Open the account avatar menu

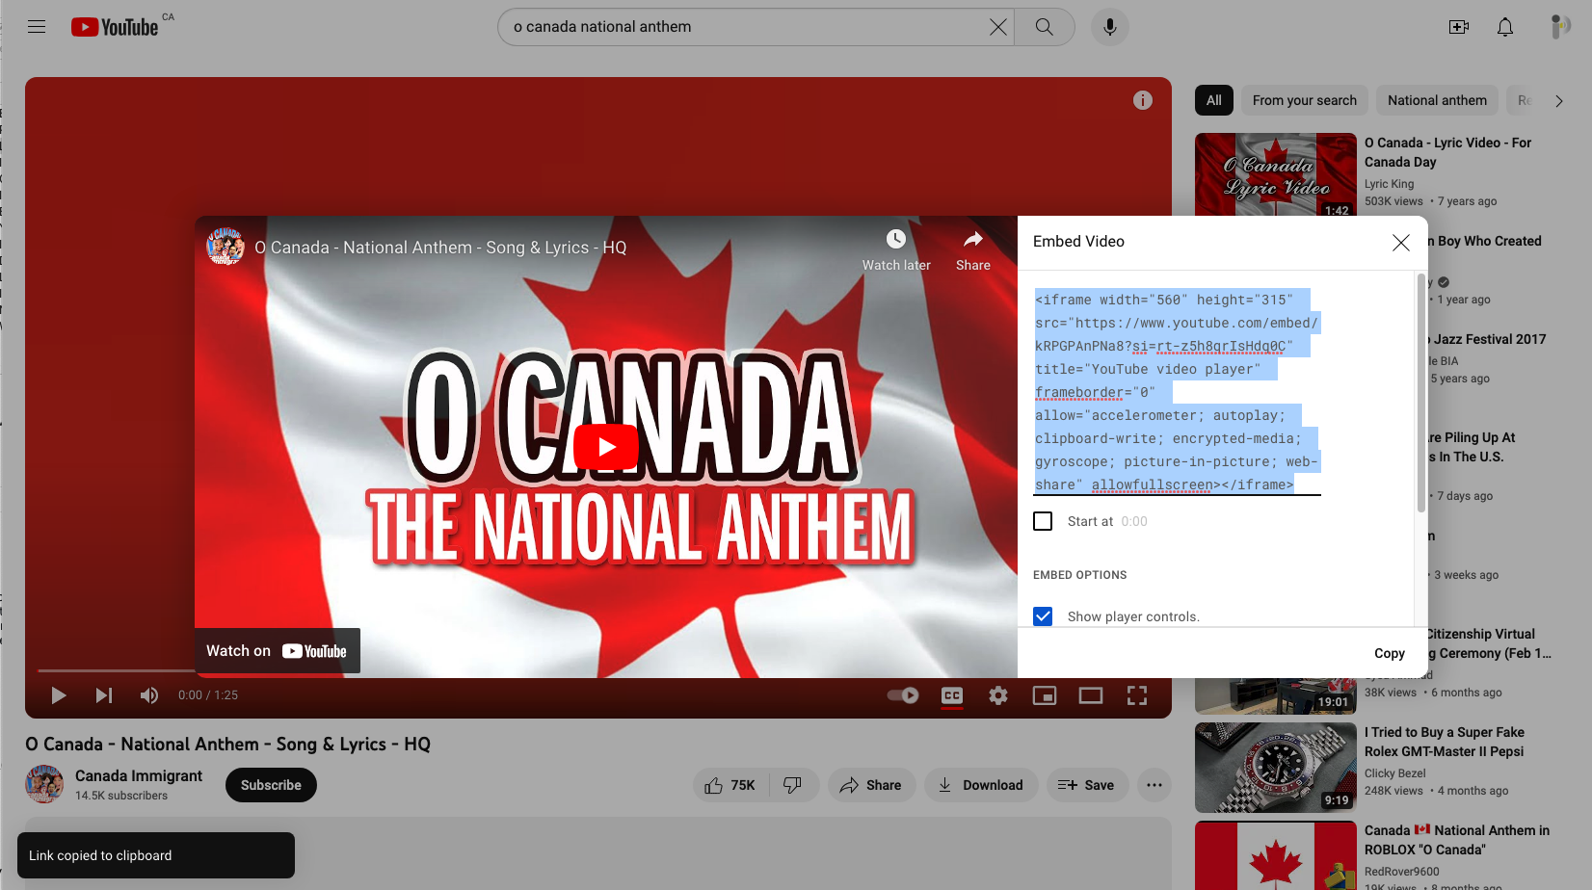[1558, 27]
